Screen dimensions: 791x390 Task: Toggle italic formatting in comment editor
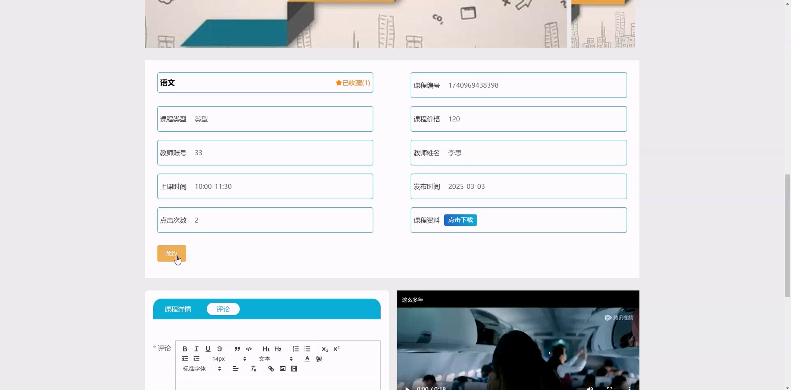[x=196, y=349]
